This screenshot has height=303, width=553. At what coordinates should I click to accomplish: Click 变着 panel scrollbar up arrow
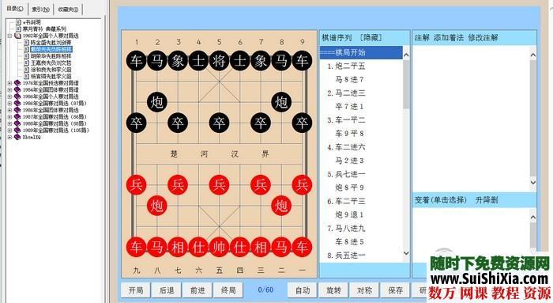pyautogui.click(x=533, y=218)
